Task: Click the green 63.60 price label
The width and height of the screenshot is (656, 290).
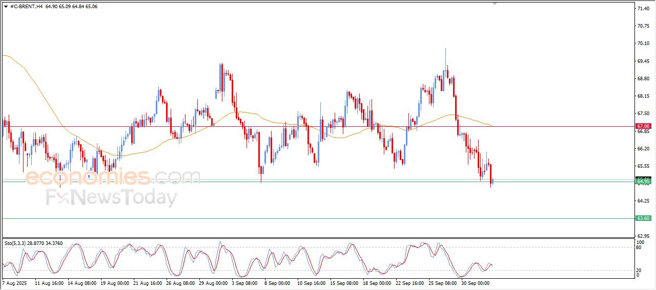Action: click(643, 218)
